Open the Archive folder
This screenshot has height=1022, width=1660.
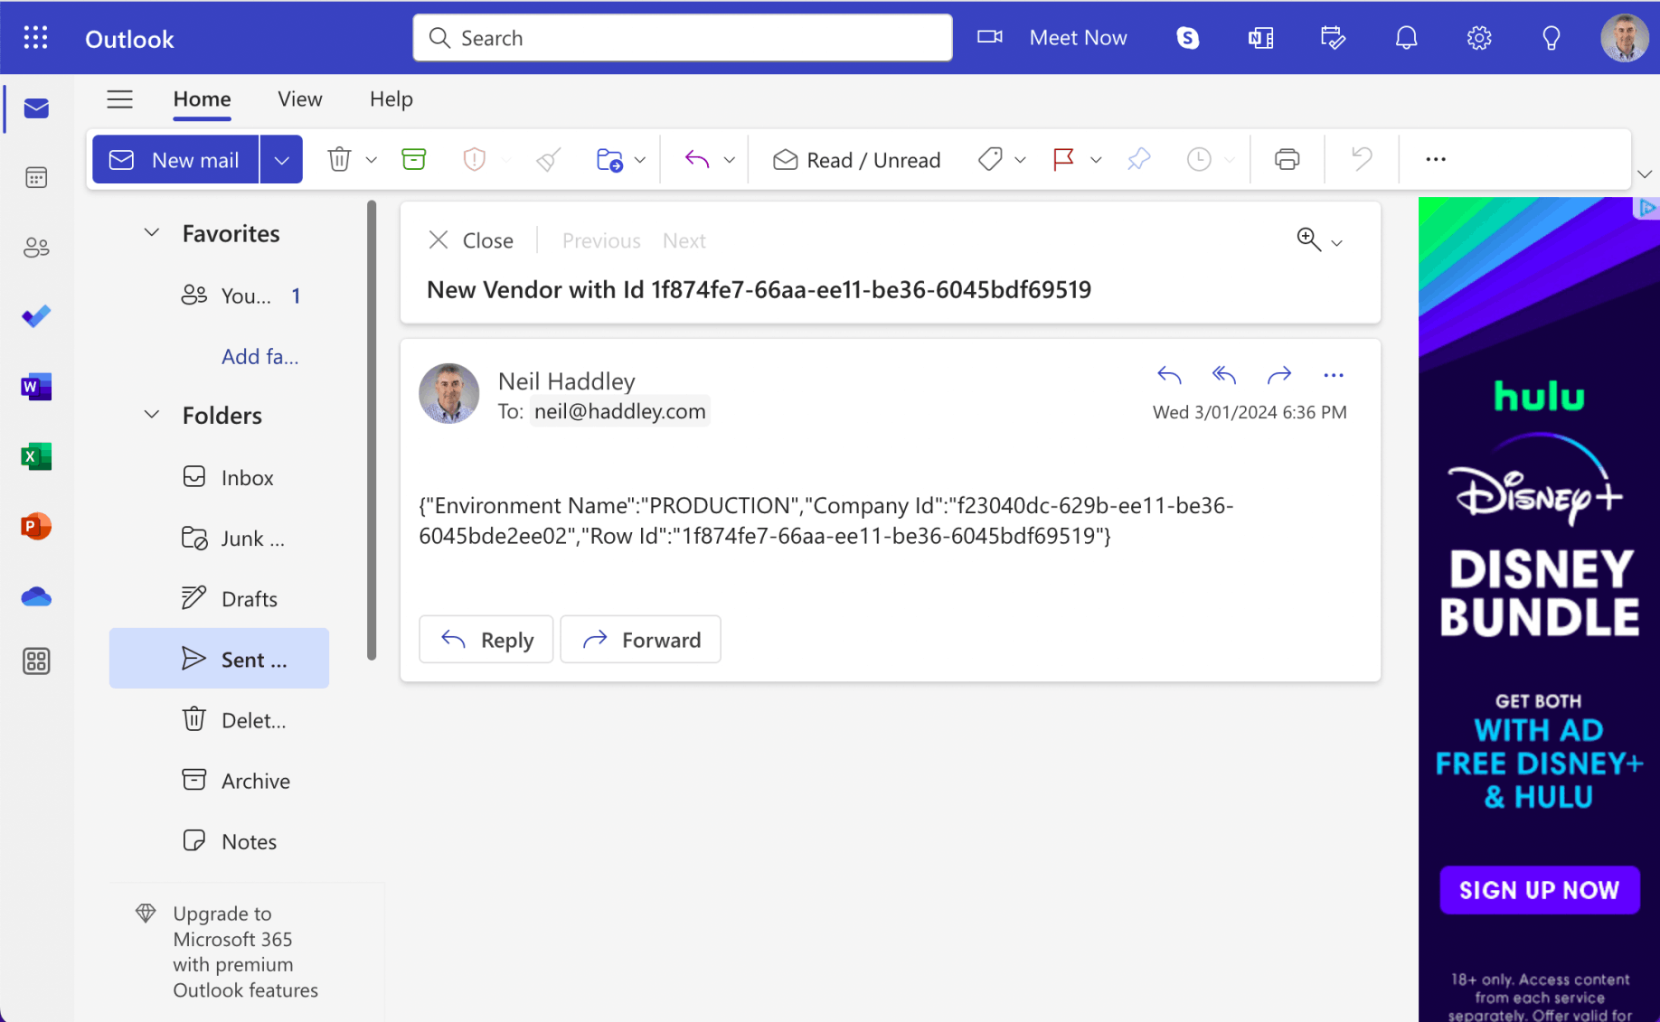click(x=219, y=780)
